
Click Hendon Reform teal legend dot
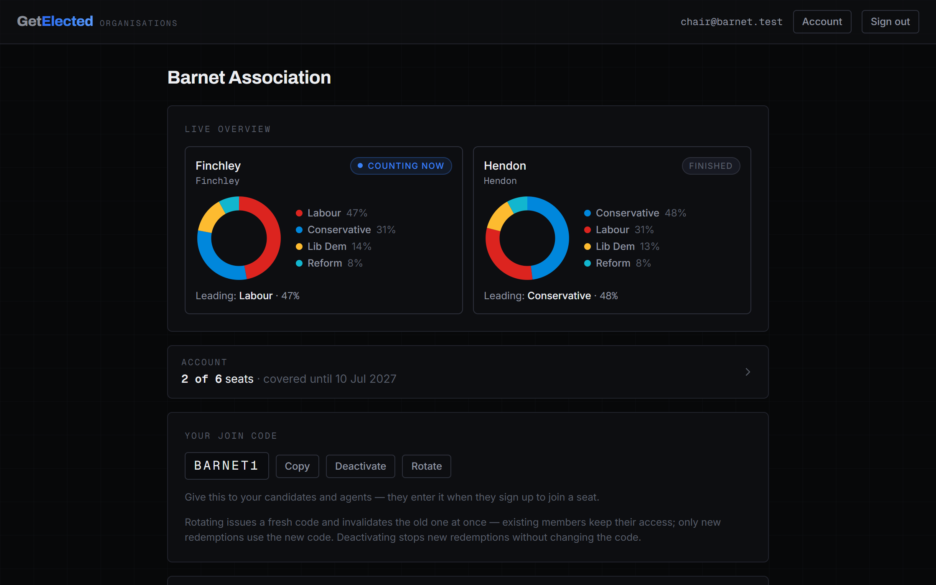(588, 263)
